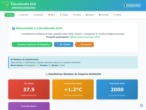Click the Bienvenido a CalcuHuella ECO heading

[39, 28]
